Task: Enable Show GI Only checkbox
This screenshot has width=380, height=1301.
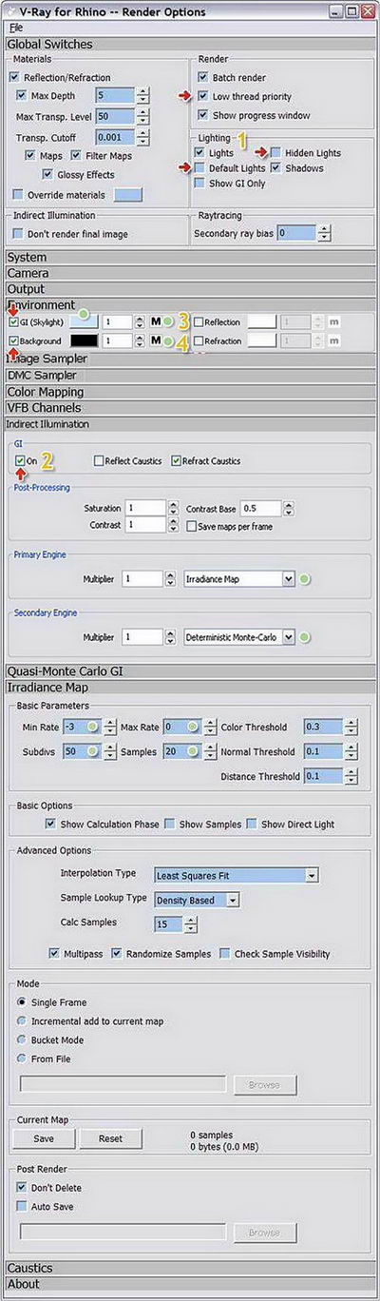Action: pos(199,184)
